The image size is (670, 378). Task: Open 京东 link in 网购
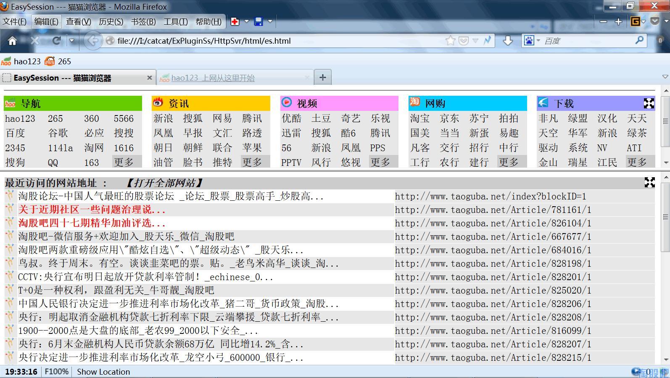point(450,118)
